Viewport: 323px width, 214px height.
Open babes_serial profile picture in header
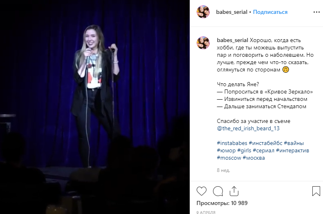click(x=203, y=12)
